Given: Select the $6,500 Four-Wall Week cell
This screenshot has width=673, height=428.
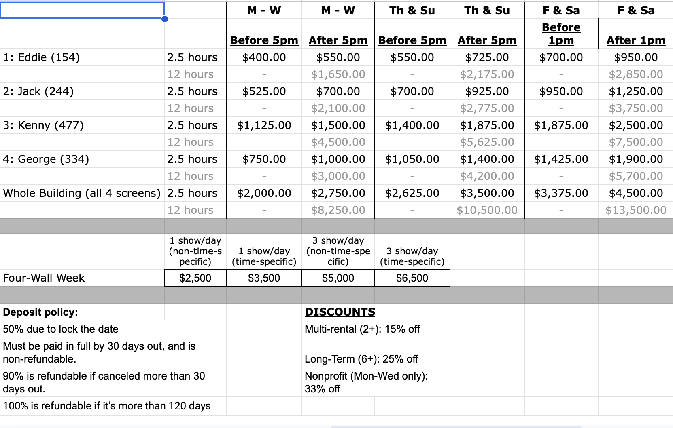Looking at the screenshot, I should (x=412, y=278).
